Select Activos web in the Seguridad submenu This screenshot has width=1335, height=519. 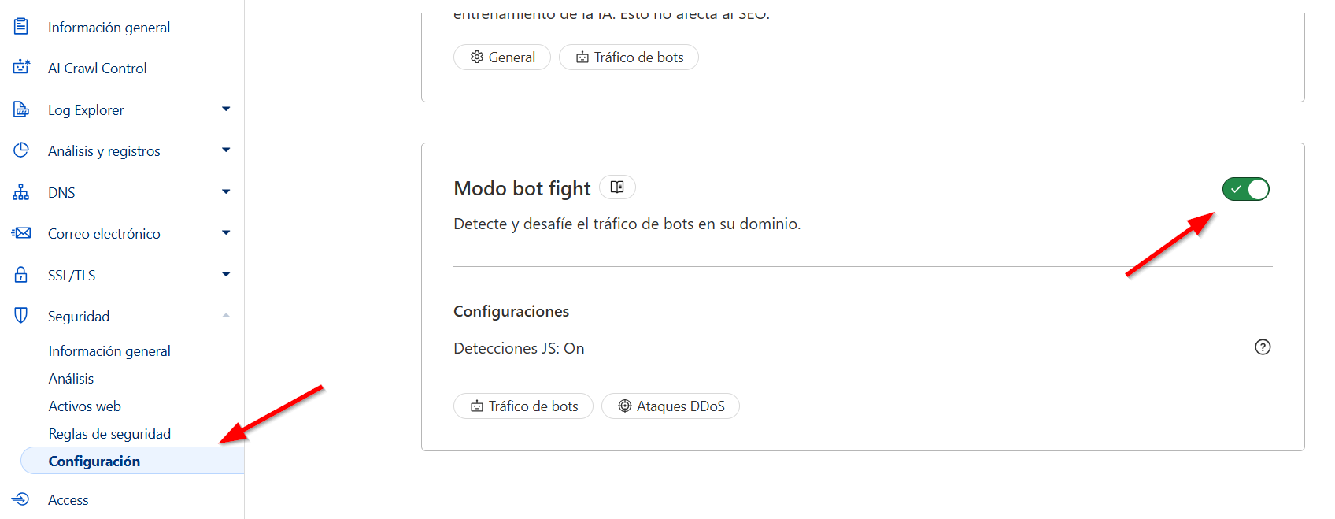[84, 406]
